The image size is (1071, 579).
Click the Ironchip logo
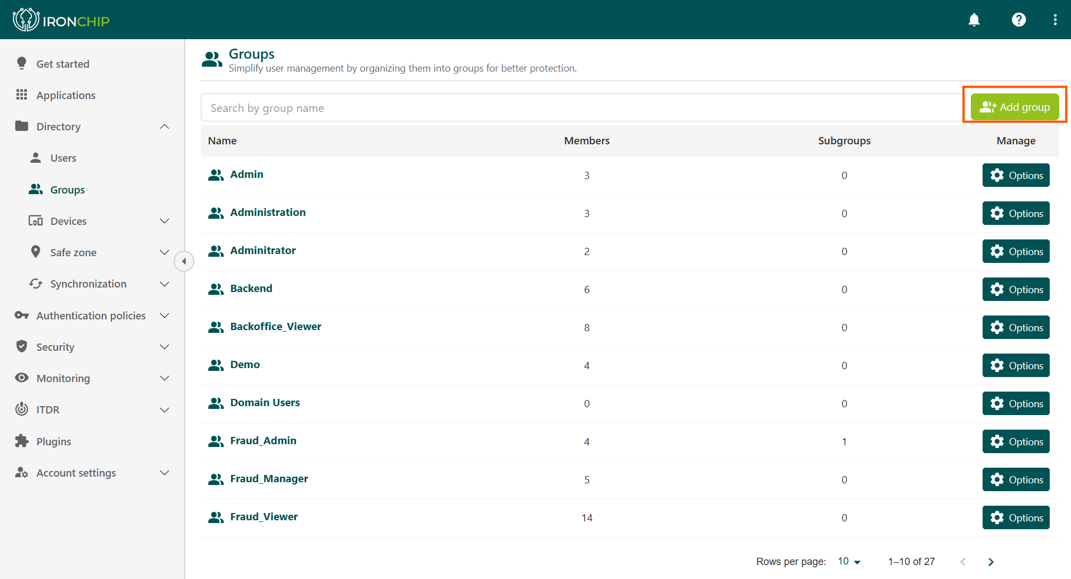pyautogui.click(x=61, y=20)
